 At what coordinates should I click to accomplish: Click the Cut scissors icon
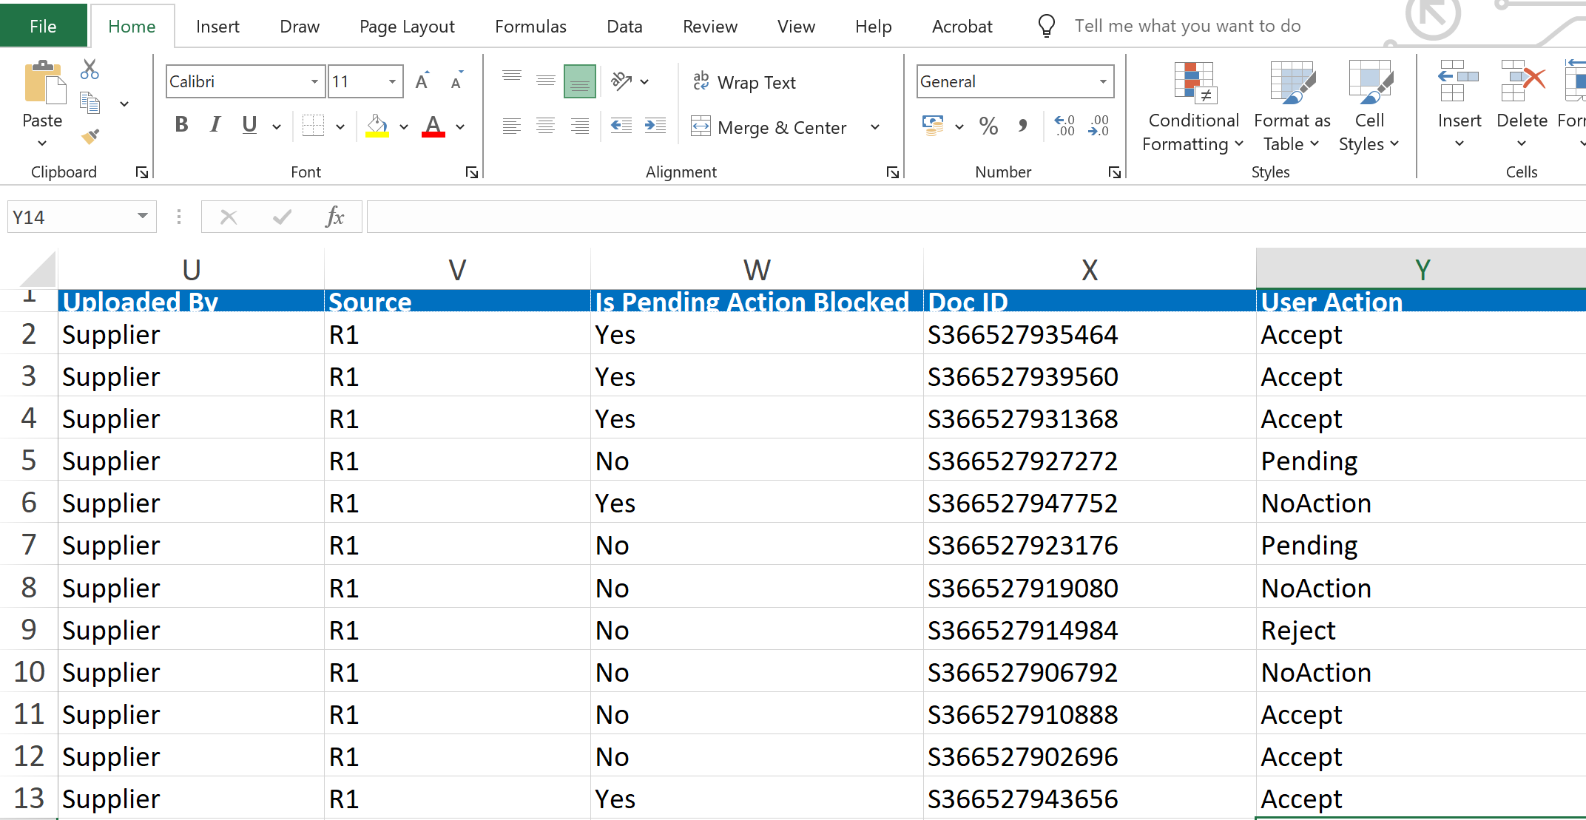[90, 70]
